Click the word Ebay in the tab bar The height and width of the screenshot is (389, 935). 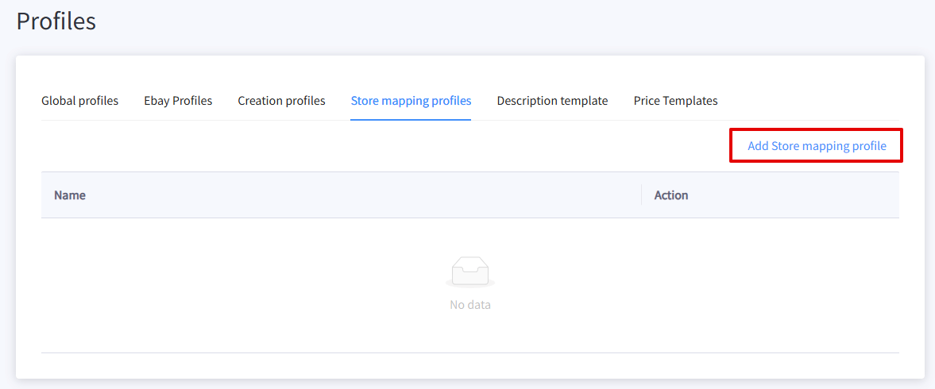click(156, 101)
